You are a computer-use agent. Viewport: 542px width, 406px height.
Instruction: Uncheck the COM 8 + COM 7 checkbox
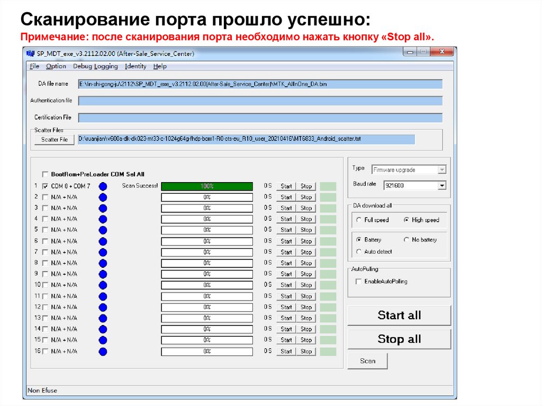tap(45, 186)
